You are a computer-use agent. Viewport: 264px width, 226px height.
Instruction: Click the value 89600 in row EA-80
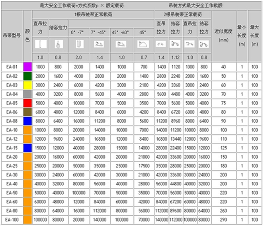[x=176, y=211]
